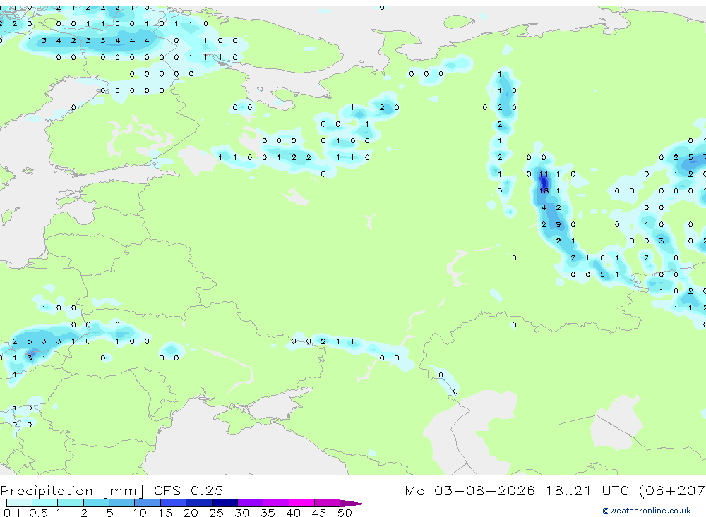Select the 2–5 mm legend color swatch
This screenshot has height=517, width=706.
pos(96,503)
